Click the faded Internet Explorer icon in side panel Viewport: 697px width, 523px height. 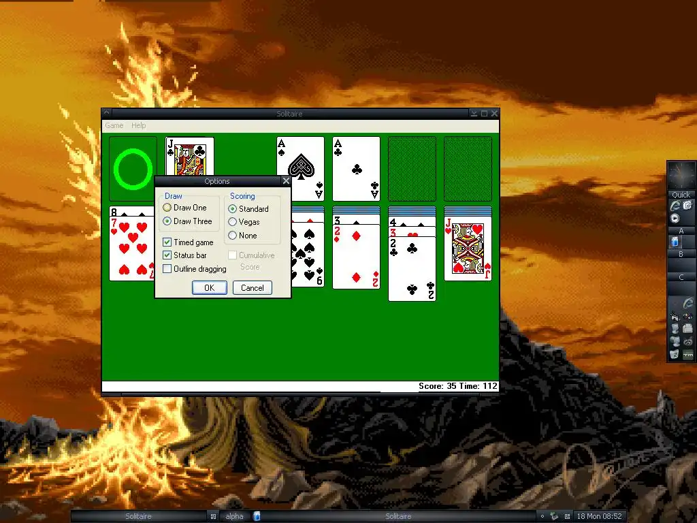point(689,303)
